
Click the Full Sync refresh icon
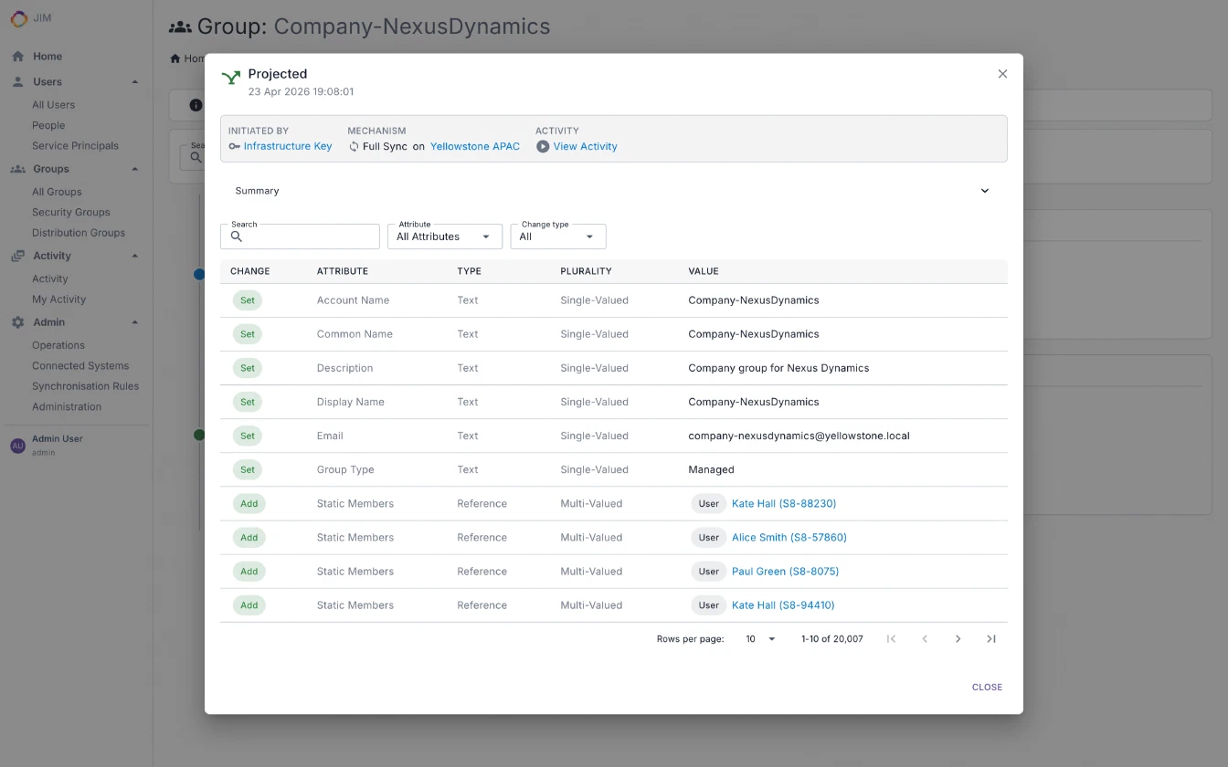(354, 146)
